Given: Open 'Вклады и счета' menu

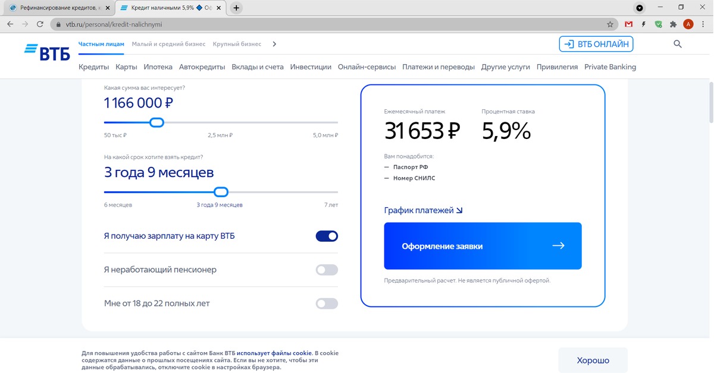Looking at the screenshot, I should [258, 67].
